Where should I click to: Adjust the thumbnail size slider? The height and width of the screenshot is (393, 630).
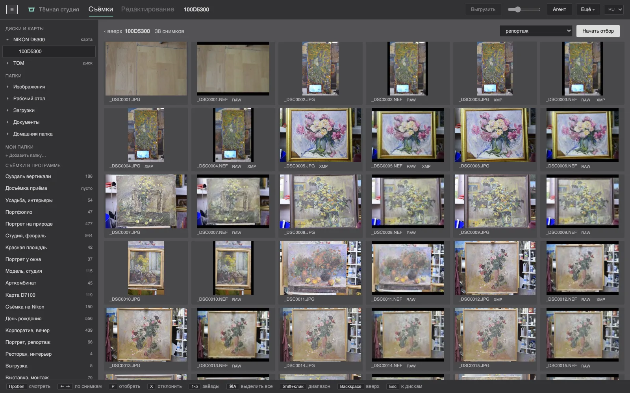(524, 9)
